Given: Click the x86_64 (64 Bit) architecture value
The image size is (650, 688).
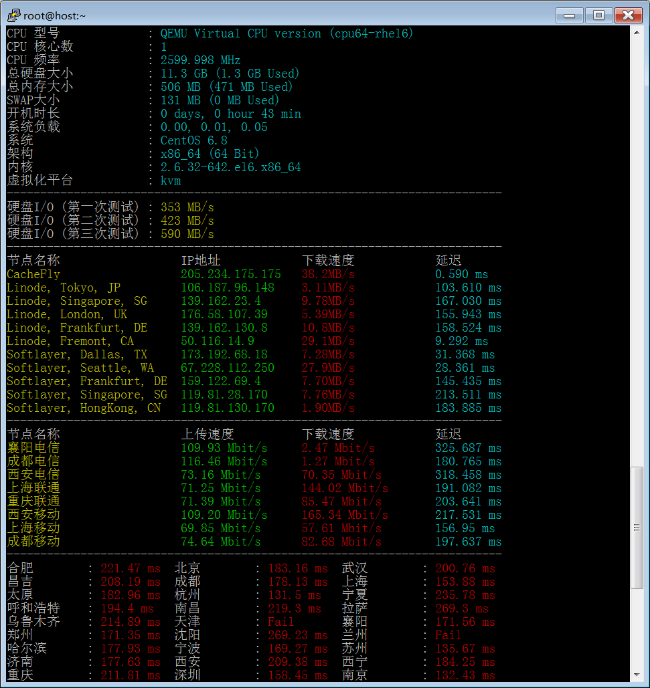Looking at the screenshot, I should pos(210,154).
